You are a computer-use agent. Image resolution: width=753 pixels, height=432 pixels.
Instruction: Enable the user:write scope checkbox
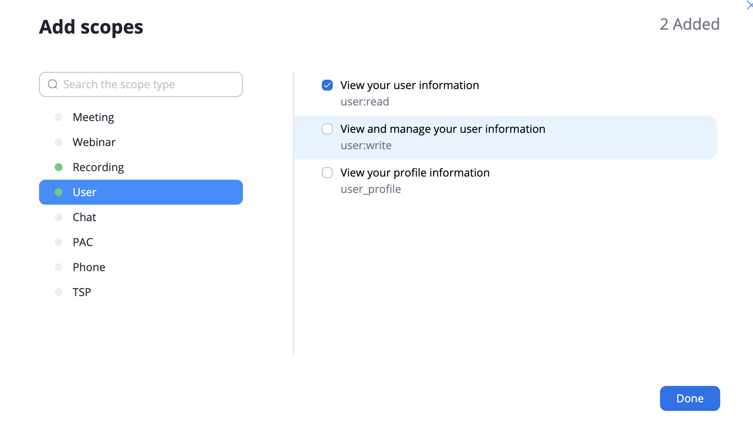[327, 129]
